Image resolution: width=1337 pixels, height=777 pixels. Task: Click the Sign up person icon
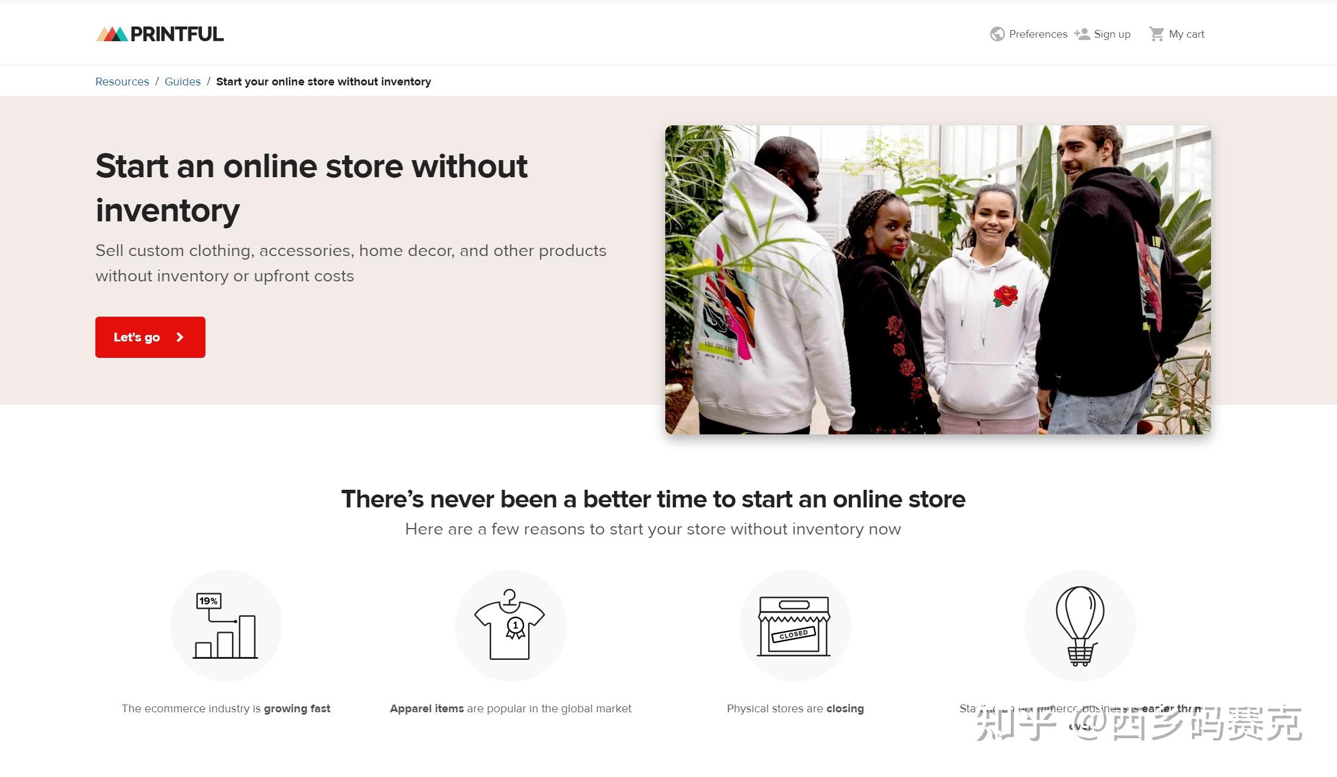click(1082, 34)
